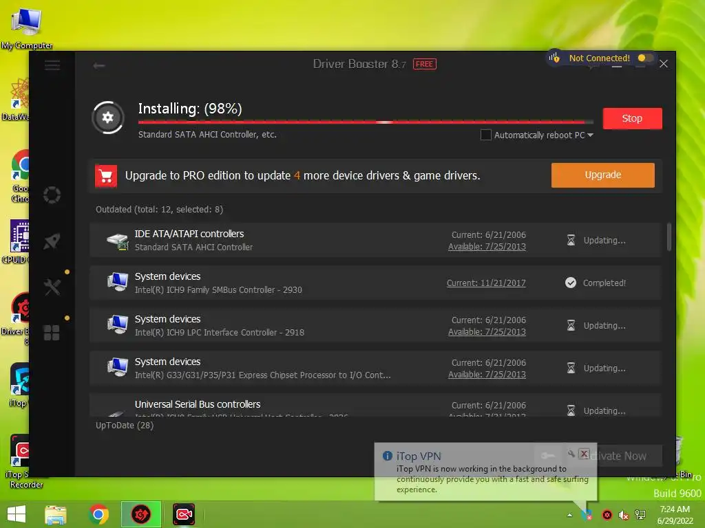705x528 pixels.
Task: Open Current: 11/21/2017 link for SMBus Controller
Action: click(x=486, y=283)
